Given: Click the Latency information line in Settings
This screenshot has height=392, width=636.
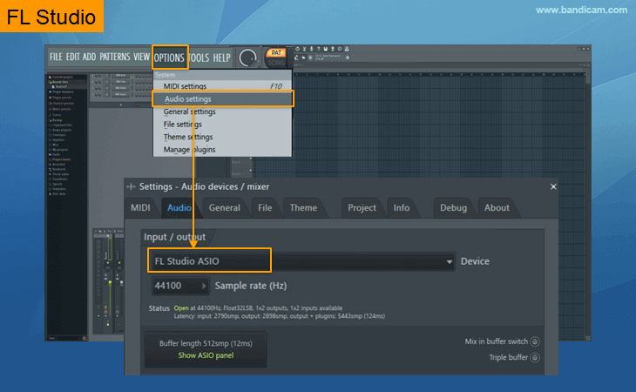Looking at the screenshot, I should pos(280,316).
